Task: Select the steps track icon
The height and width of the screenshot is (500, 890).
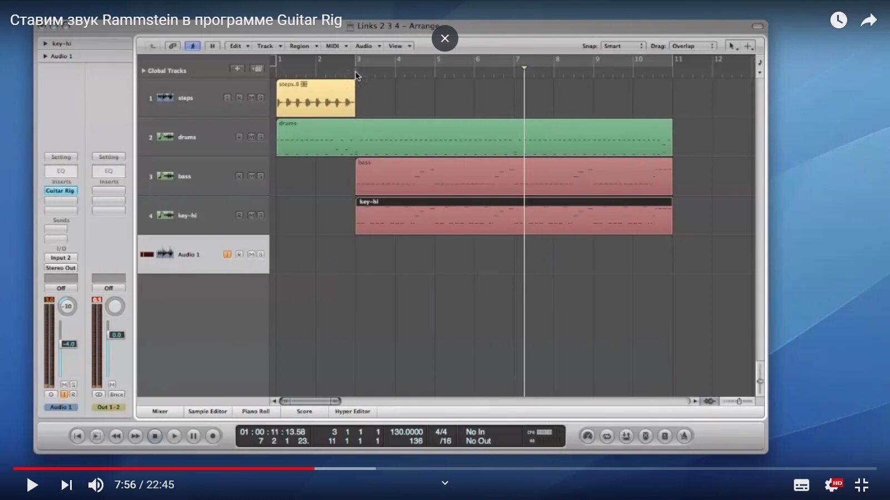Action: coord(165,98)
